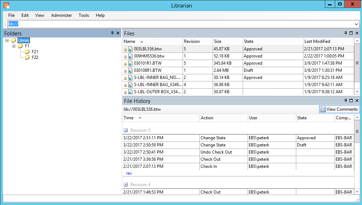The image size is (362, 205).
Task: Open the Help menu
Action: (x=100, y=15)
